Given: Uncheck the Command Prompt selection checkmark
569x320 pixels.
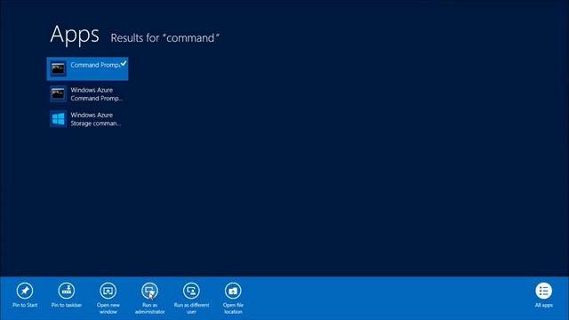Looking at the screenshot, I should (x=124, y=63).
